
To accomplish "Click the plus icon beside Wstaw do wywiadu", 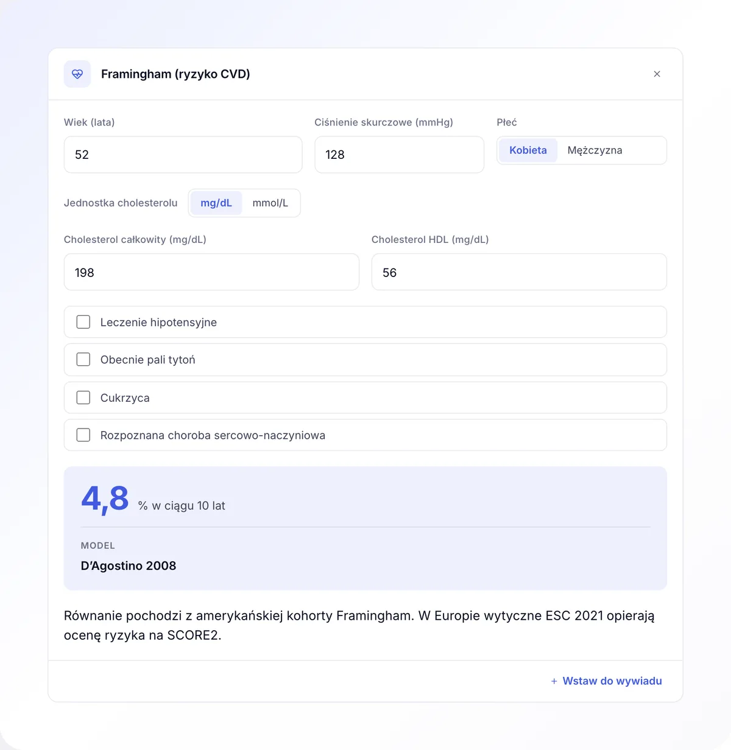I will point(554,681).
